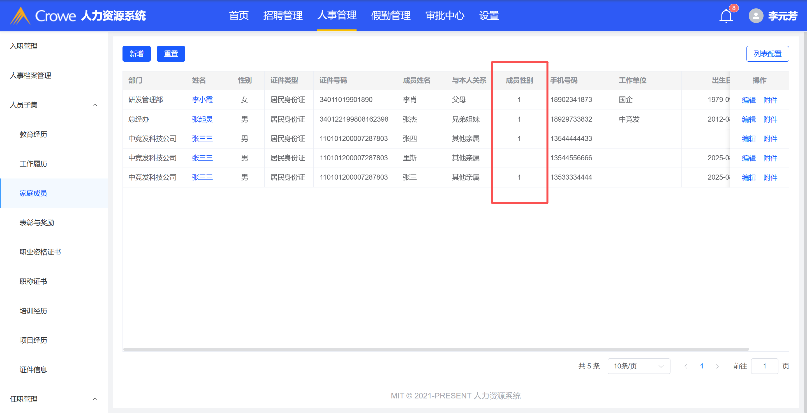Viewport: 807px width, 413px height.
Task: Switch to 招聘管理 top menu
Action: [283, 16]
